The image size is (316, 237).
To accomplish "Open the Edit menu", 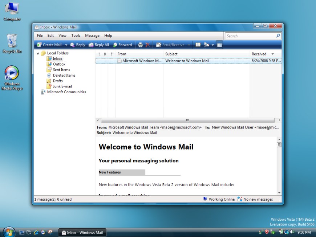I will coord(50,36).
